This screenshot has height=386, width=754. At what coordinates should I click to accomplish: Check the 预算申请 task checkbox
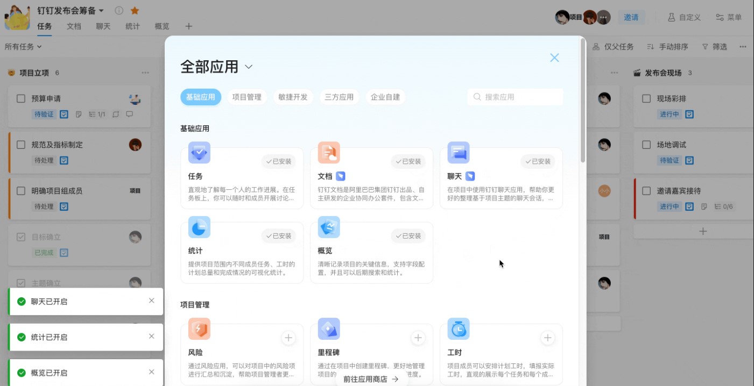(x=21, y=98)
